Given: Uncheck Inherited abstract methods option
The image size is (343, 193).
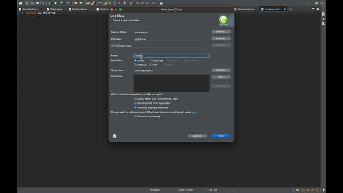Looking at the screenshot, I should pyautogui.click(x=135, y=107).
